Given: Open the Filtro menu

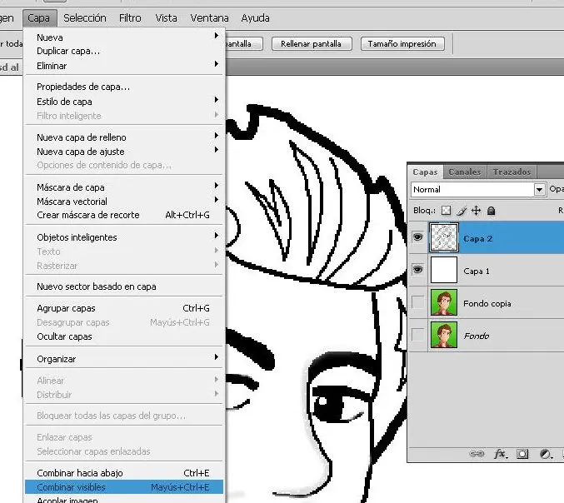Looking at the screenshot, I should (x=130, y=18).
